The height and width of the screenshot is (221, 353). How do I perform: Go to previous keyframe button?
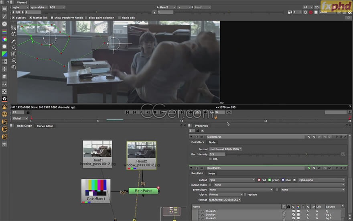(134, 112)
